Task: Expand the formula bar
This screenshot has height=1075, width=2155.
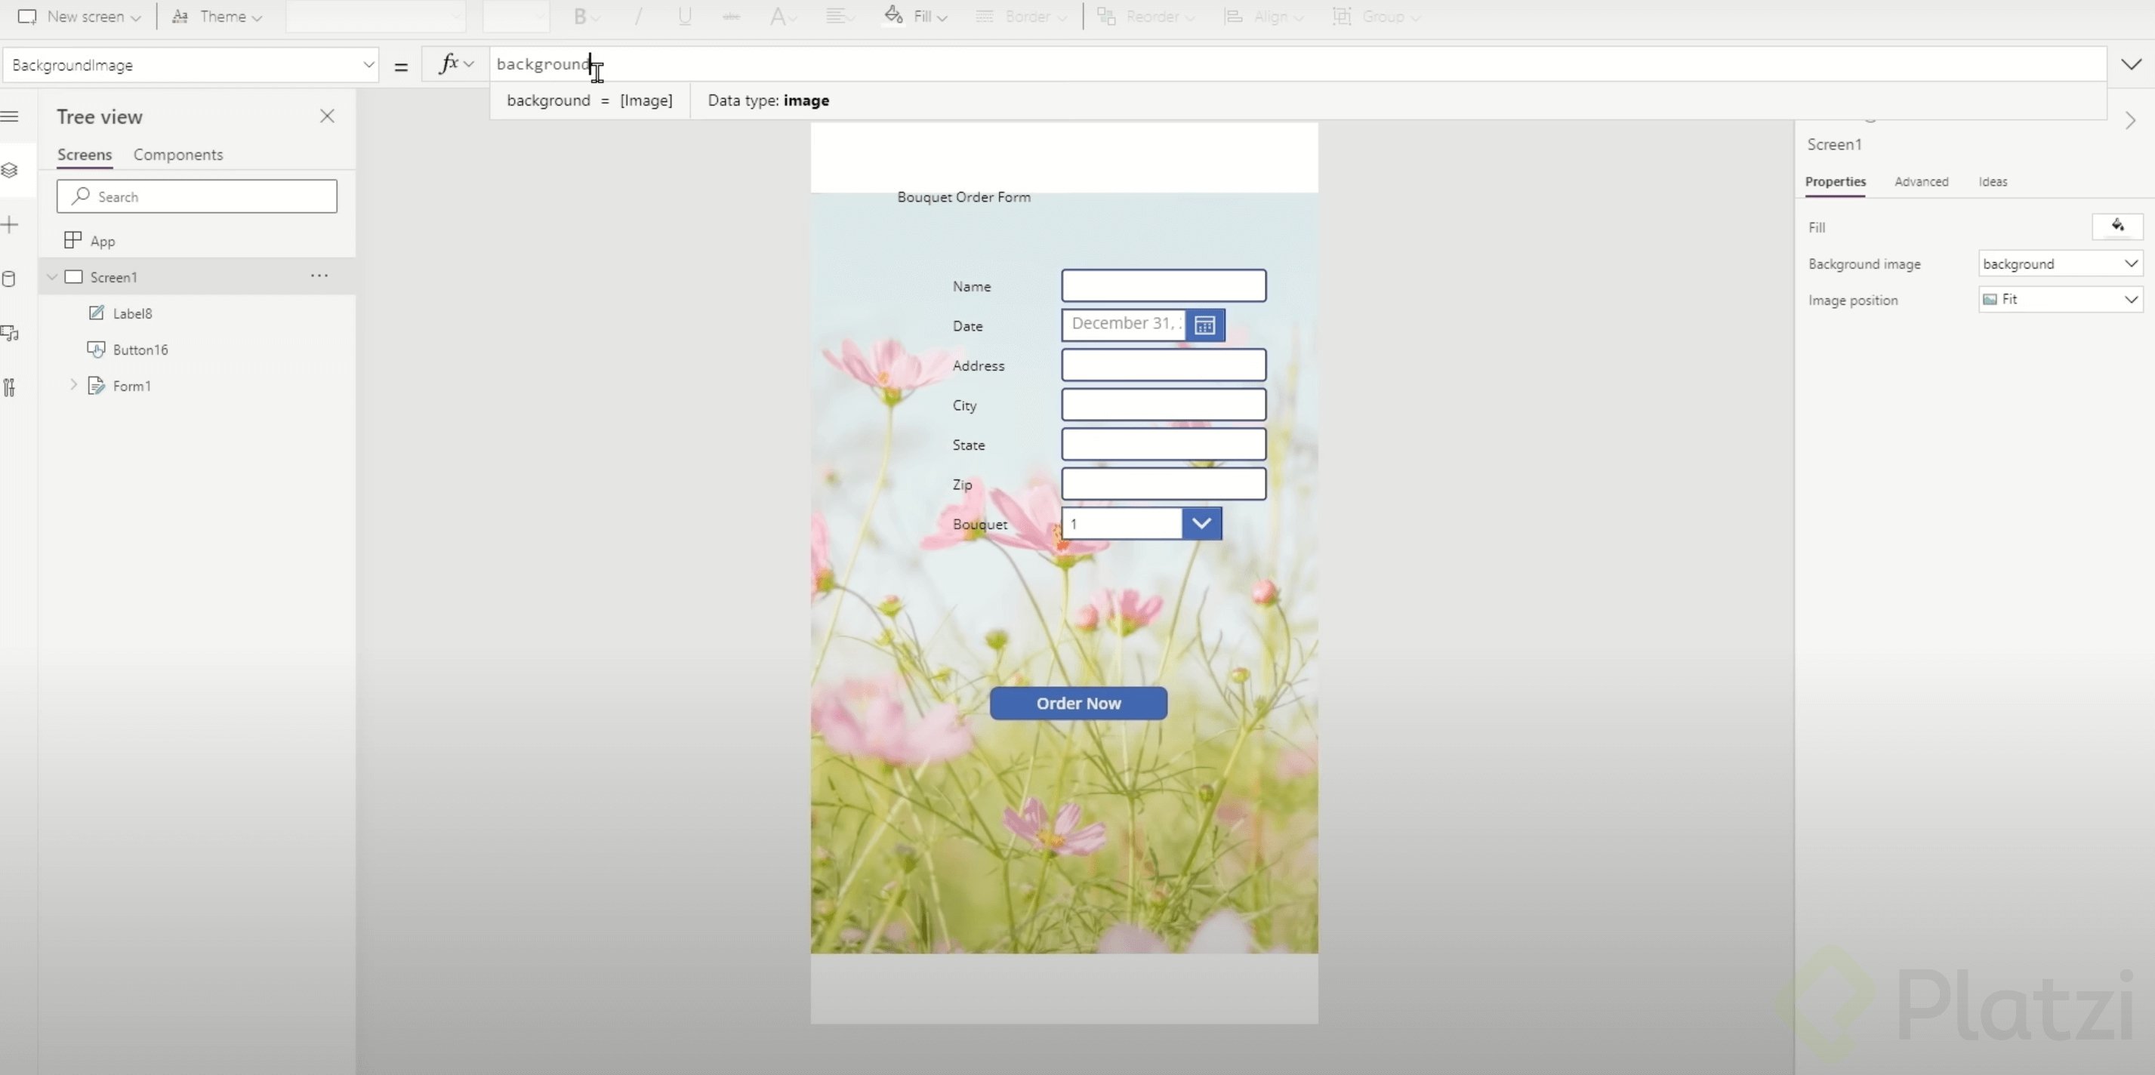Action: click(2131, 64)
